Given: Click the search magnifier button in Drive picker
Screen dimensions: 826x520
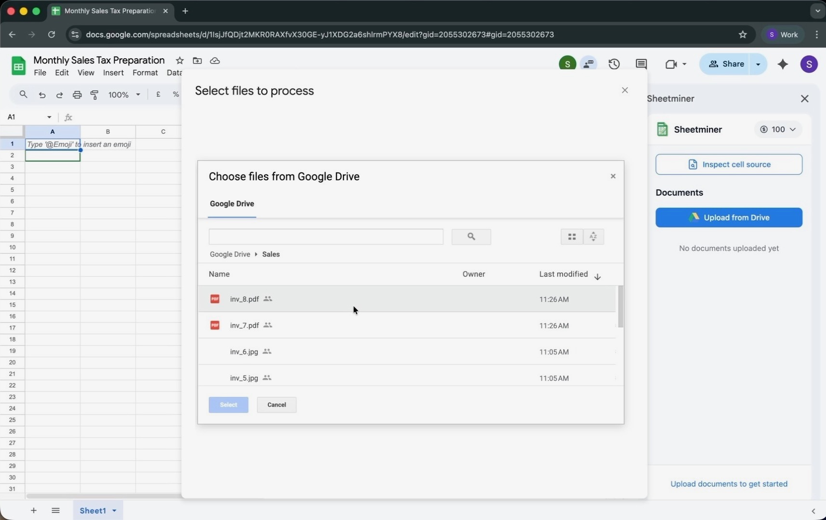Looking at the screenshot, I should pos(471,236).
